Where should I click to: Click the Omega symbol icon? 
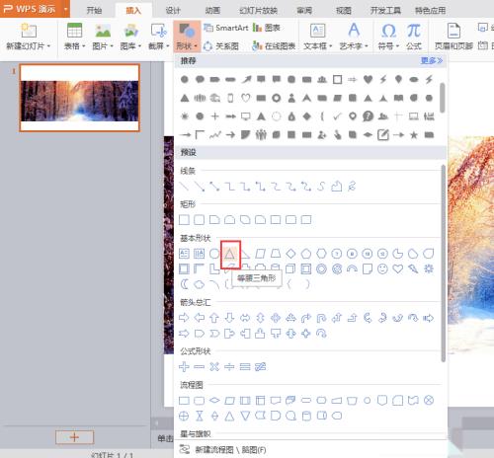388,31
